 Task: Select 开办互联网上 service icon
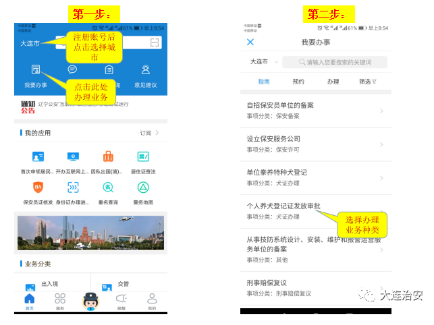[x=72, y=157]
